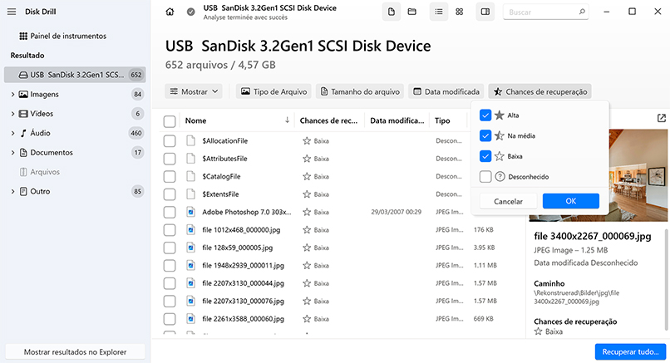670x363 pixels.
Task: Click the Arquivos archive icon
Action: 23,172
